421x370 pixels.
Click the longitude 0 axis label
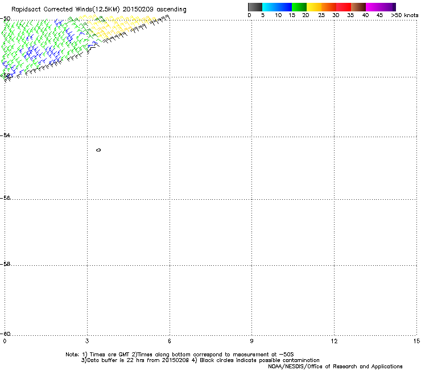click(5, 341)
